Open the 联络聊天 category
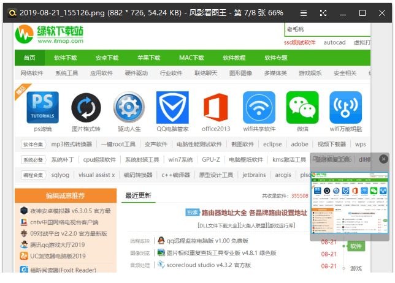395x283 pixels. (x=206, y=74)
